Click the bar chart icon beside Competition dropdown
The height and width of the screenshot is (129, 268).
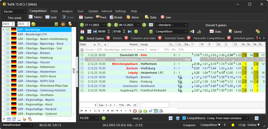click(199, 31)
